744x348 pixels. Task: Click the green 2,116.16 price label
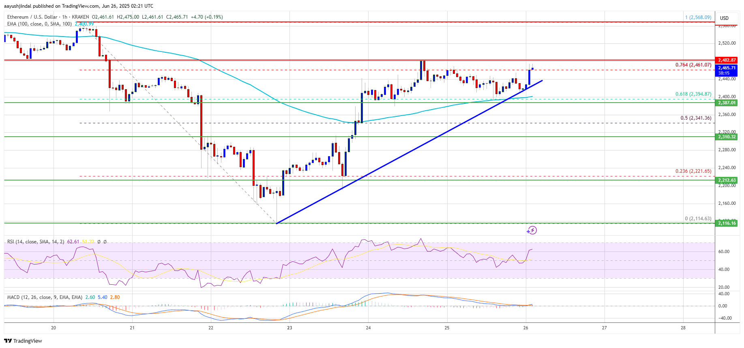click(727, 223)
